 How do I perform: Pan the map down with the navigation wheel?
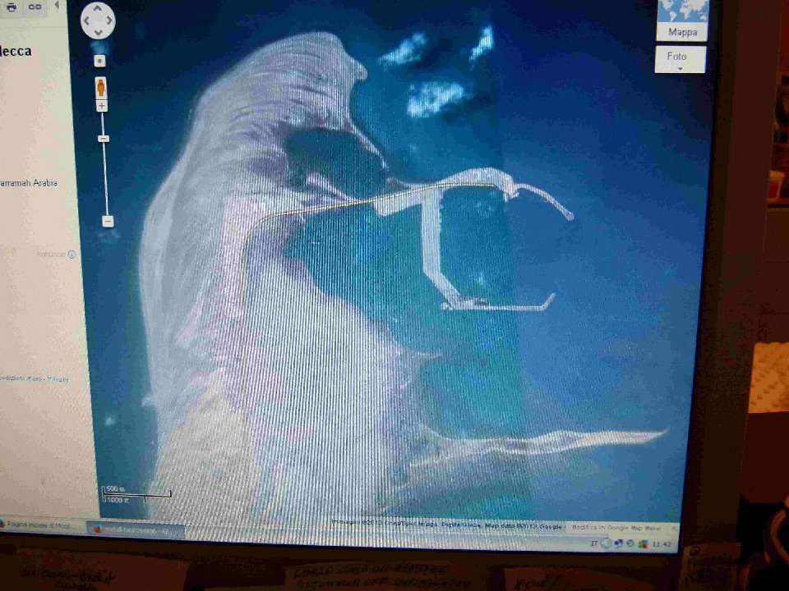98,32
